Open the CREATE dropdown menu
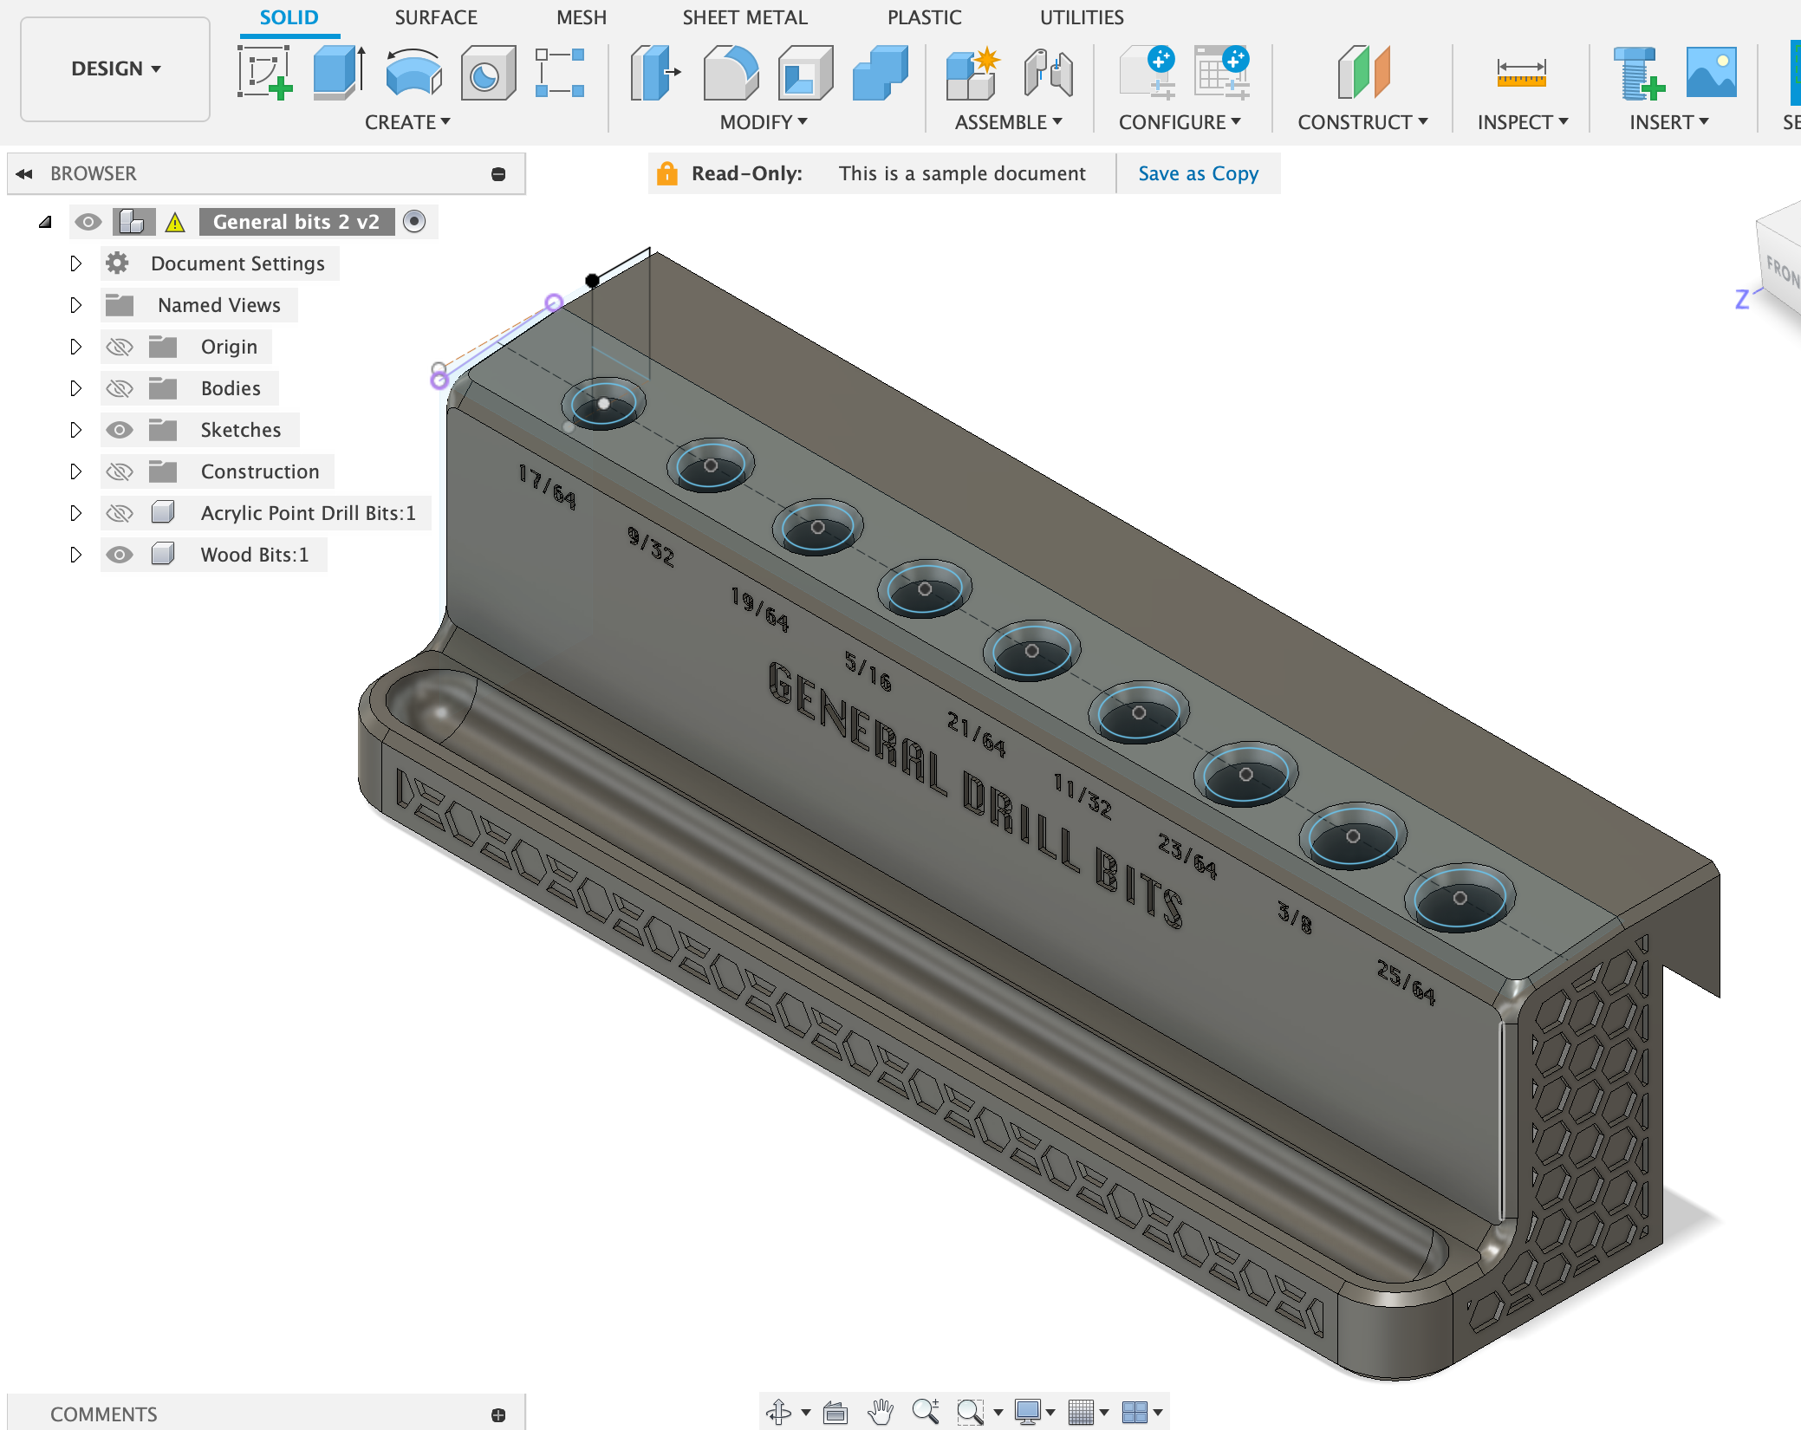 (407, 122)
